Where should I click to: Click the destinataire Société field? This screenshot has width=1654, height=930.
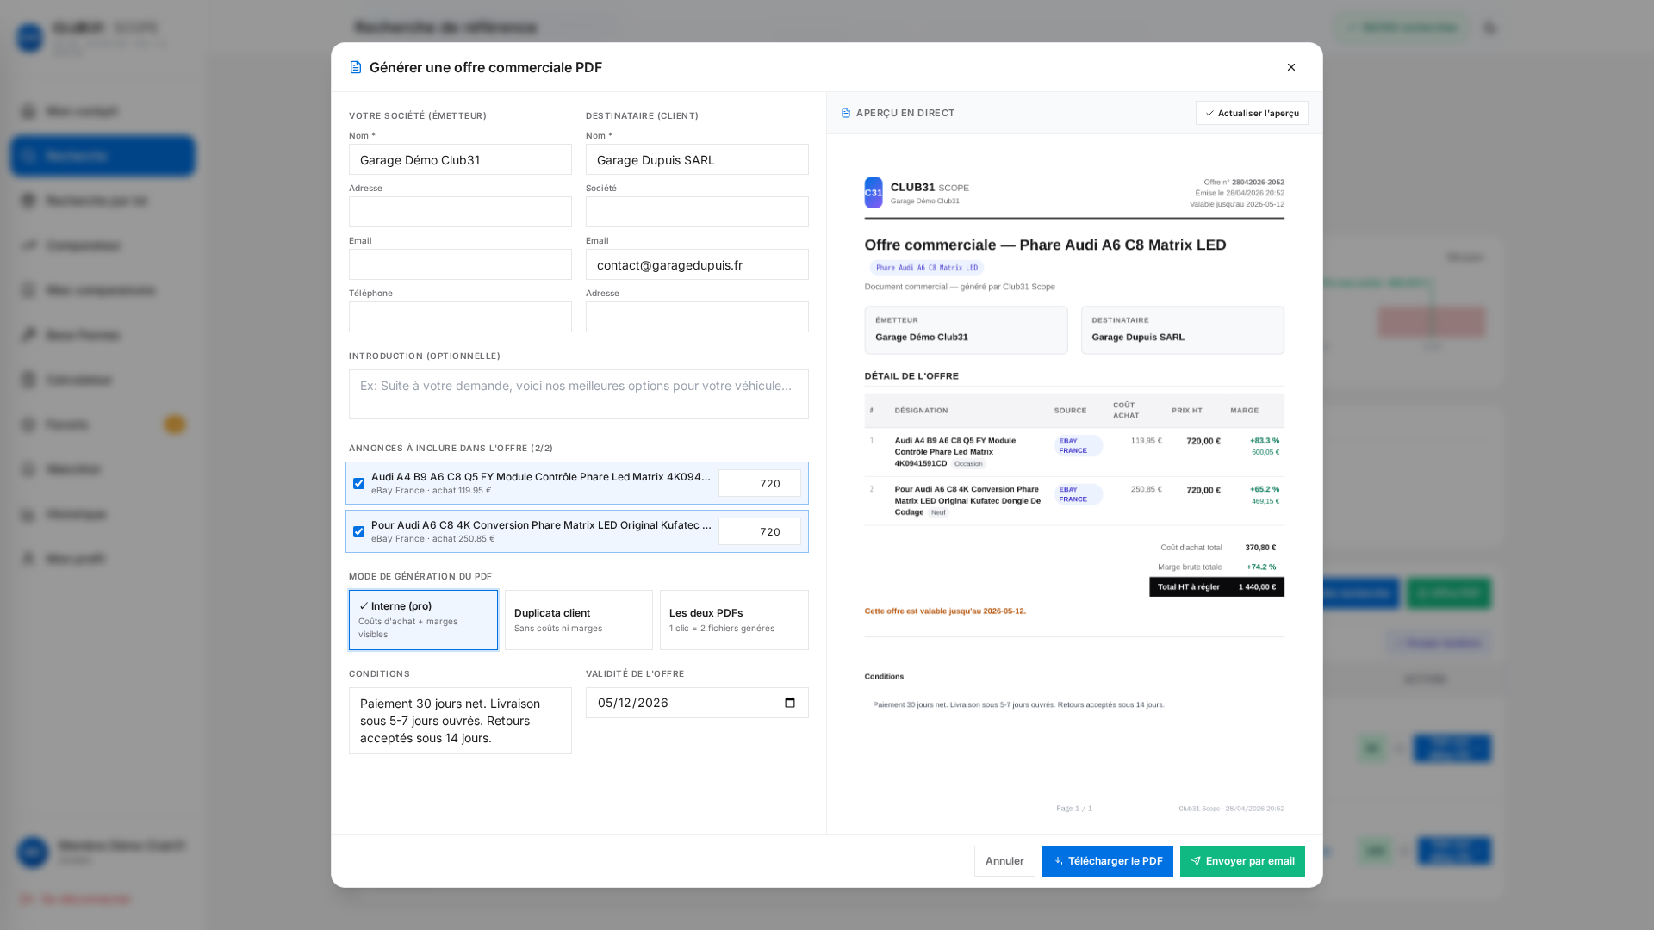(697, 212)
